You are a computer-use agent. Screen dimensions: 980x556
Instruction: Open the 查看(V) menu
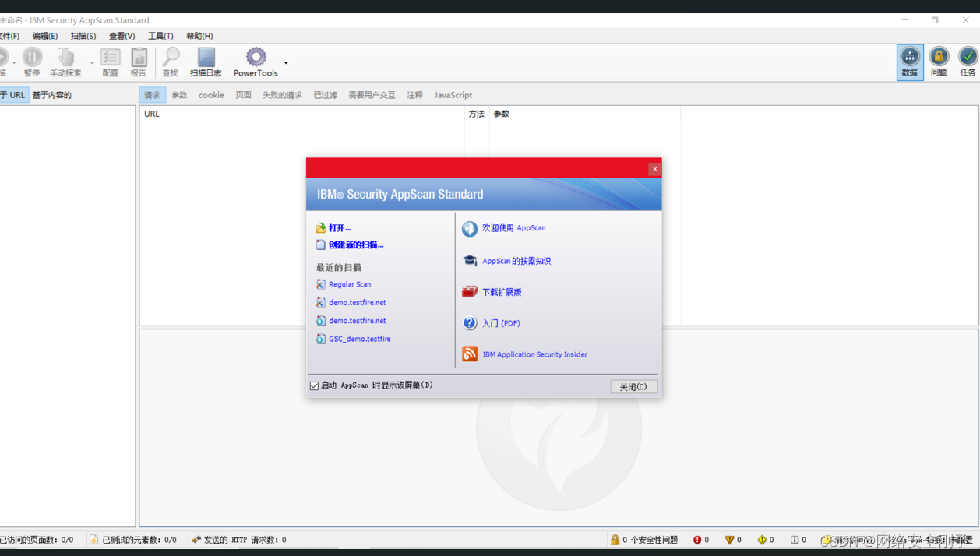pyautogui.click(x=122, y=36)
